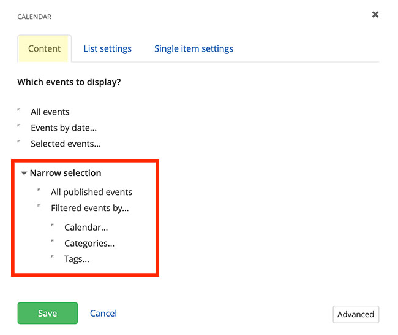
Task: Close the Calendar dialog with the X icon
Action: 375,14
